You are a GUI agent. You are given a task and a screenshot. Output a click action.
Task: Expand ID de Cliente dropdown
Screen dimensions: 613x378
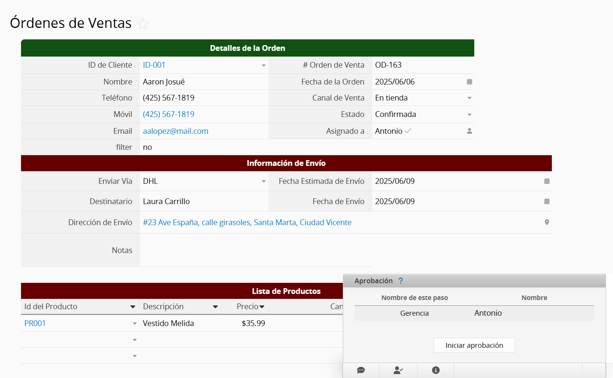263,65
